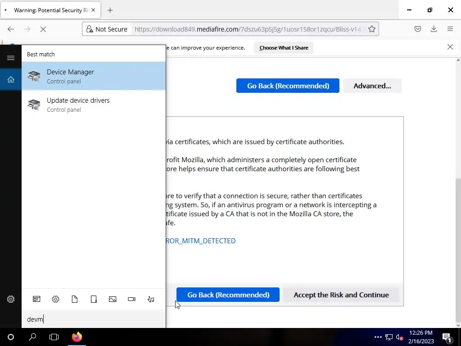This screenshot has height=346, width=461.
Task: Click the Firefox icon in the taskbar
Action: [x=77, y=337]
